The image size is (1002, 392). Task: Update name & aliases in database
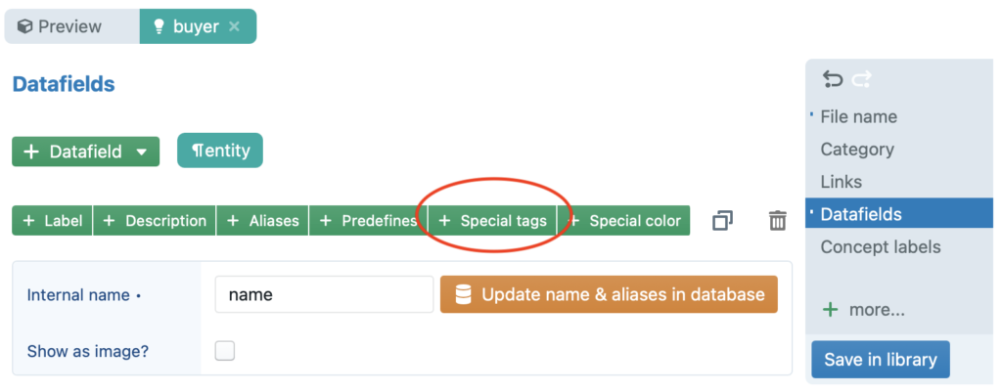(x=609, y=294)
